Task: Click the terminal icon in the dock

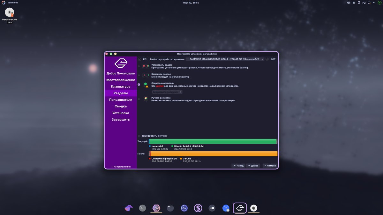Action: [x=143, y=208]
